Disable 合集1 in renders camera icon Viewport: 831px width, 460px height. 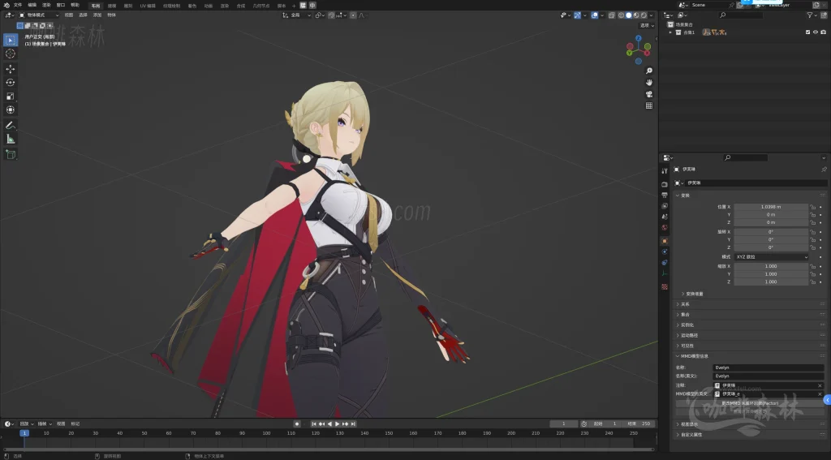pos(823,32)
